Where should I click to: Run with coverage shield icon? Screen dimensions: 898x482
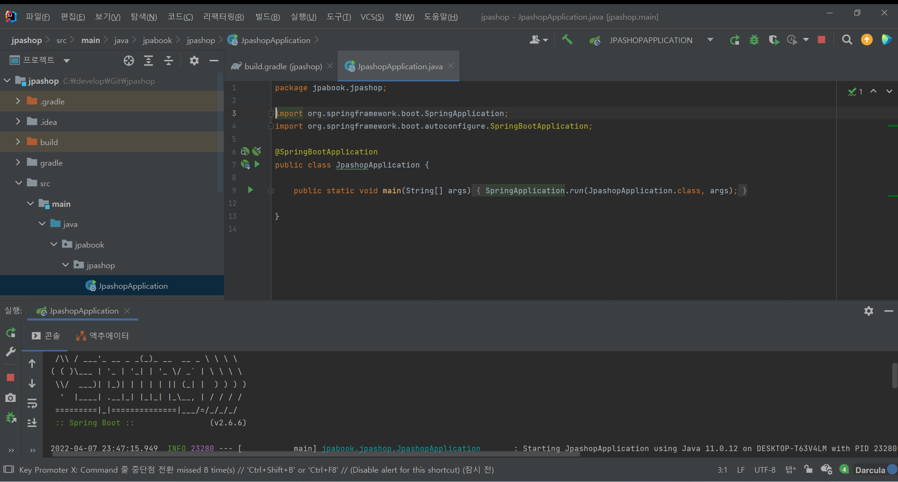pyautogui.click(x=774, y=40)
